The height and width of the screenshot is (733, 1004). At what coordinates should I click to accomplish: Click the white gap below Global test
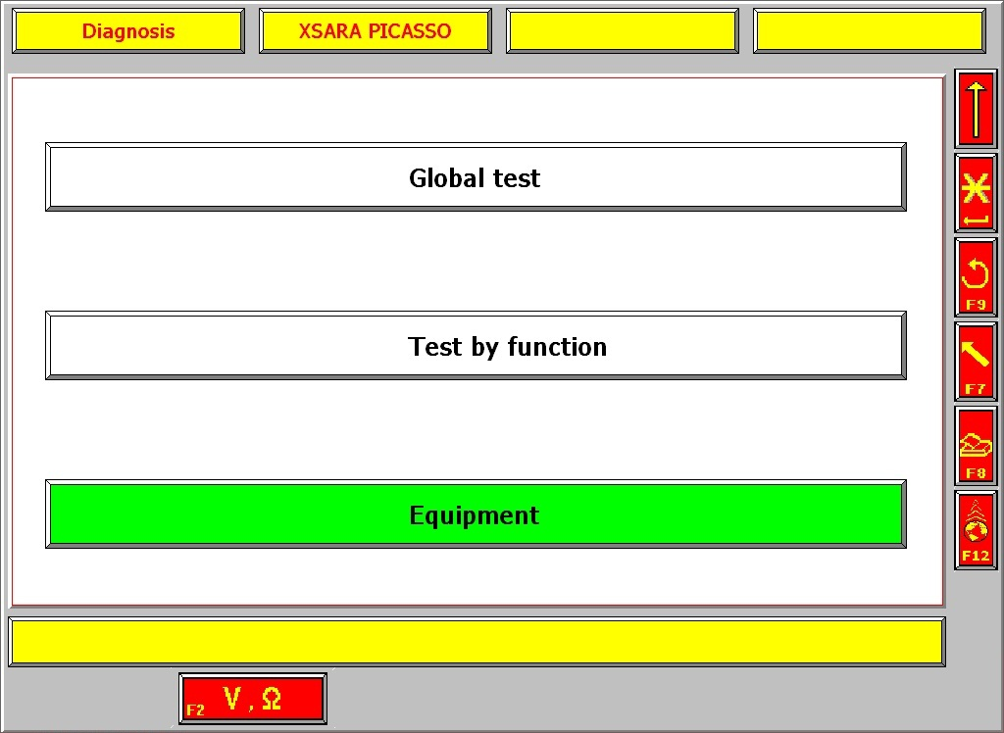click(476, 261)
